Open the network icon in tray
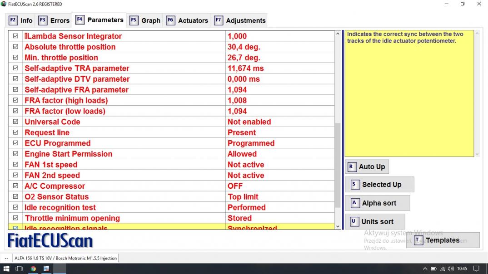 442,269
